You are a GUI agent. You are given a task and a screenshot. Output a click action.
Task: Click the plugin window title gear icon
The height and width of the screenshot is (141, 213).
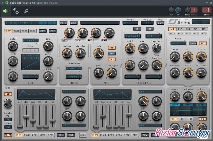[x=7, y=3]
